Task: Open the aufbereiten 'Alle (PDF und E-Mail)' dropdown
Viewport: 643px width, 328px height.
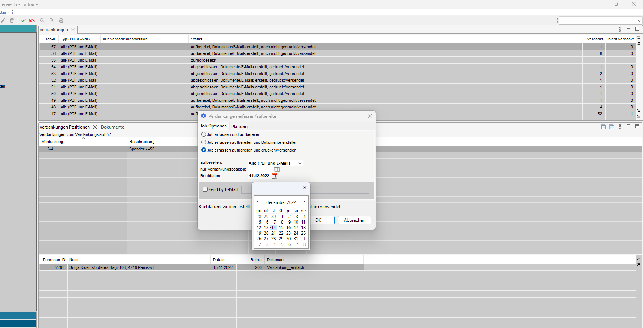Action: coord(300,163)
